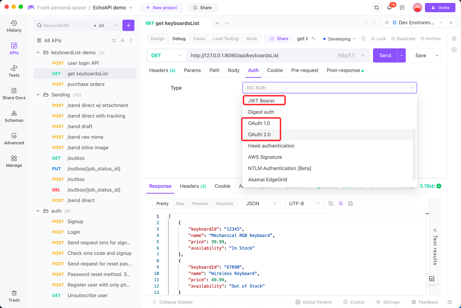Locate current API using the target icon

[123, 40]
